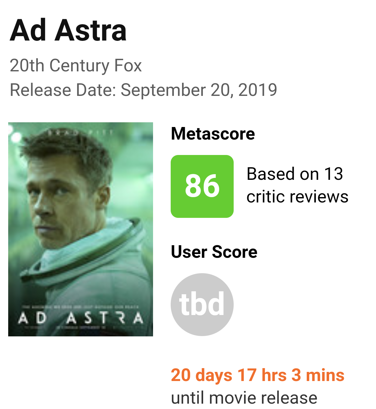Click the Brad Pitt name on poster

[80, 133]
